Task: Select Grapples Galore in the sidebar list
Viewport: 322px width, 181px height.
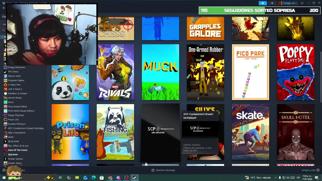Action: click(x=16, y=80)
